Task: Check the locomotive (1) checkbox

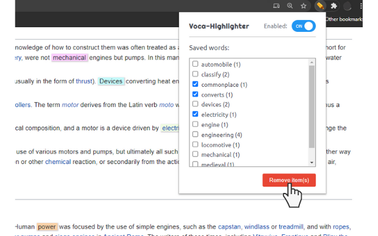Action: click(195, 145)
